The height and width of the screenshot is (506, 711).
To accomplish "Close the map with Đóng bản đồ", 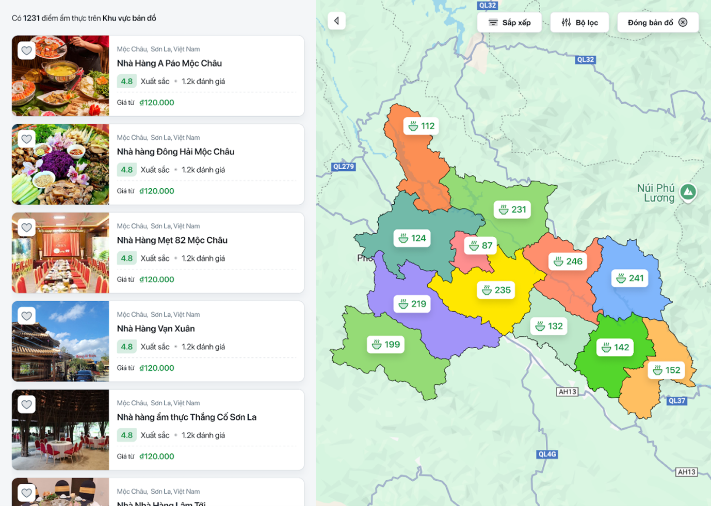I will (x=657, y=23).
